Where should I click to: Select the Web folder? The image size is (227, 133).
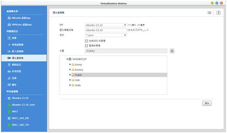coord(78,85)
